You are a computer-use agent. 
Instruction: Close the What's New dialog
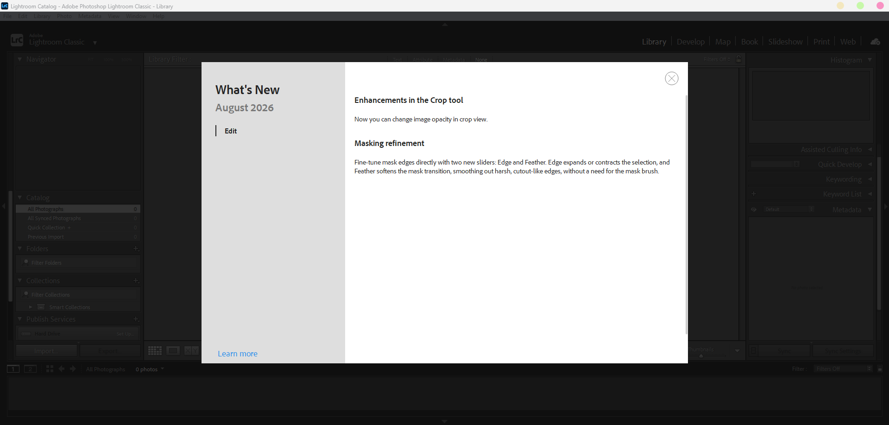(x=671, y=78)
